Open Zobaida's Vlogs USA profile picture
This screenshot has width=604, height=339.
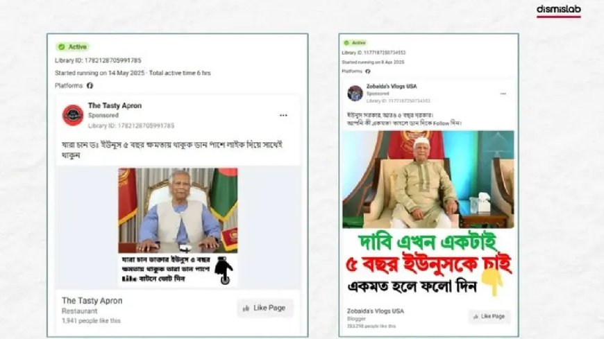point(355,93)
